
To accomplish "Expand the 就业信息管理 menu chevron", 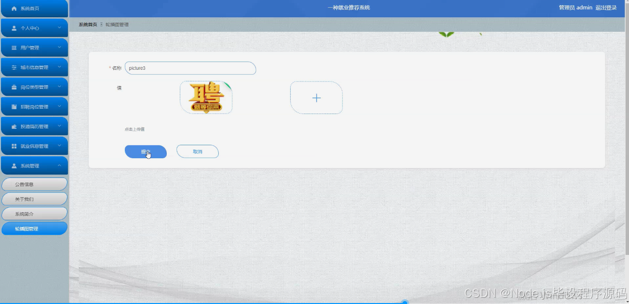I will [x=59, y=146].
